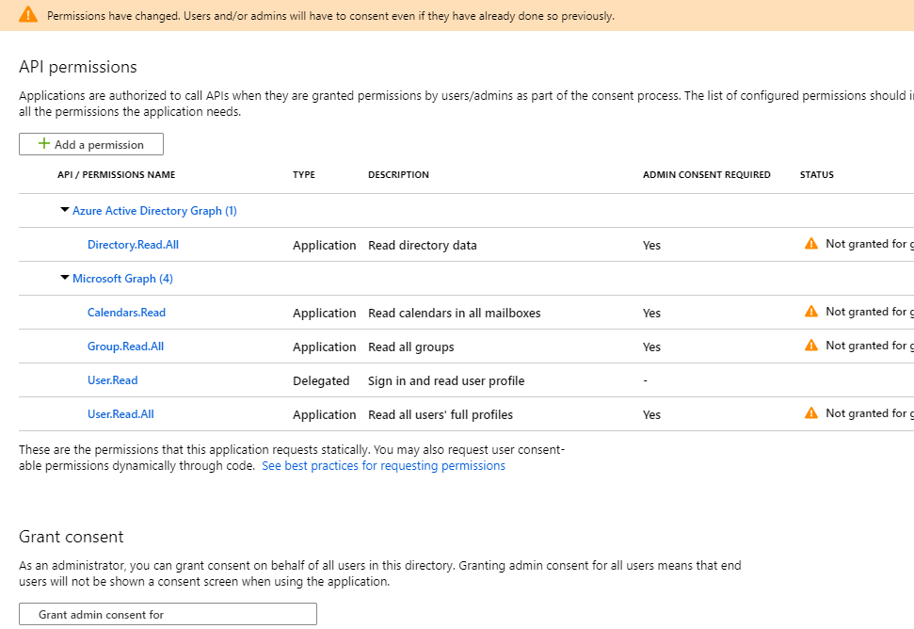Click warning icon in User.Read.All status
Screen dimensions: 914x629
coord(811,413)
